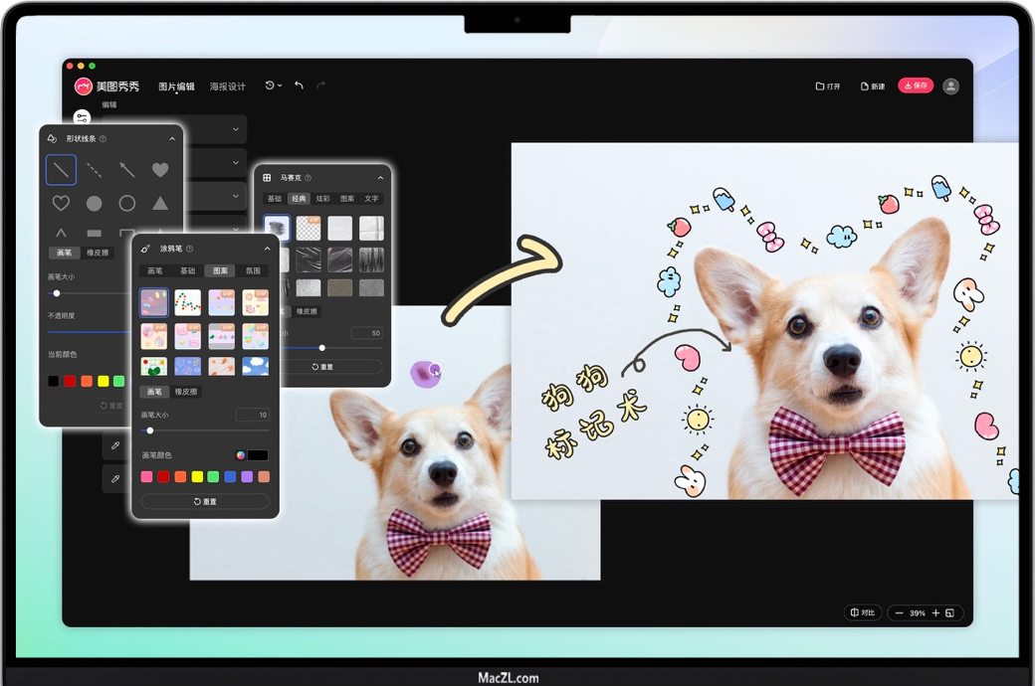
Task: Pick the solid heart shape
Action: pyautogui.click(x=160, y=170)
